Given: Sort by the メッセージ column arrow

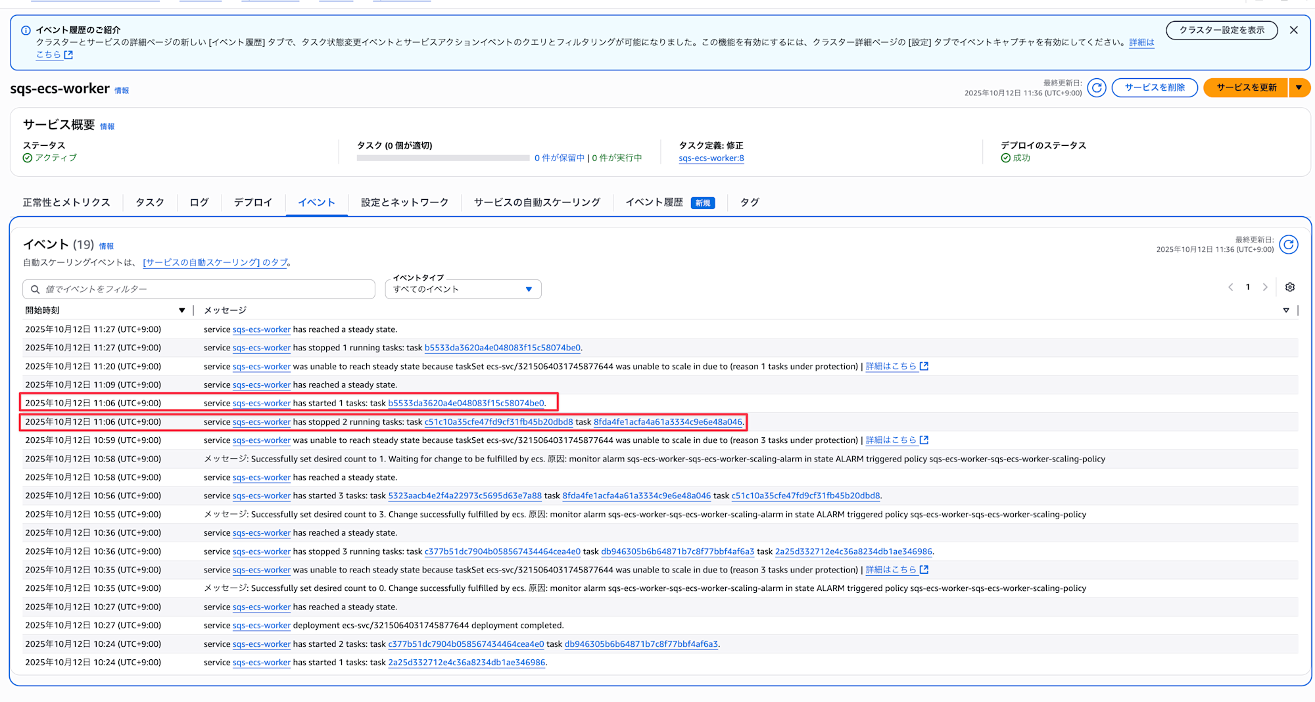Looking at the screenshot, I should click(x=1285, y=310).
